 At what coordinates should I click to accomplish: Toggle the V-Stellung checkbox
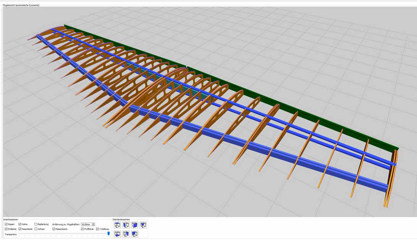point(97,229)
